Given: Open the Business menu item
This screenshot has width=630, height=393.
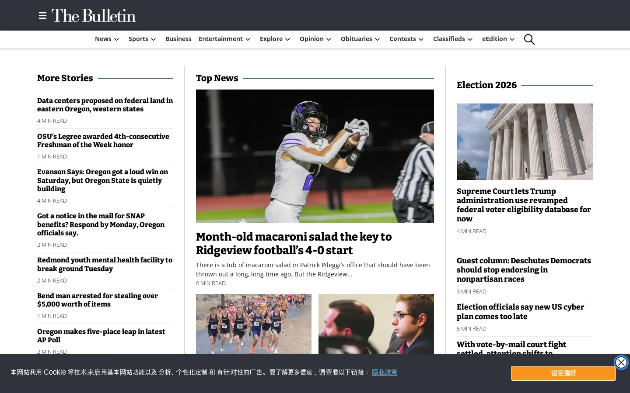Looking at the screenshot, I should (x=178, y=39).
